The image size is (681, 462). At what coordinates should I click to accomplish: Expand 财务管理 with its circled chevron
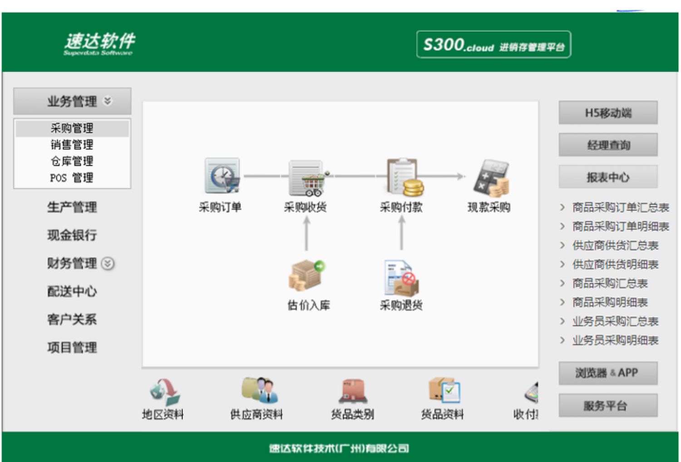[108, 263]
